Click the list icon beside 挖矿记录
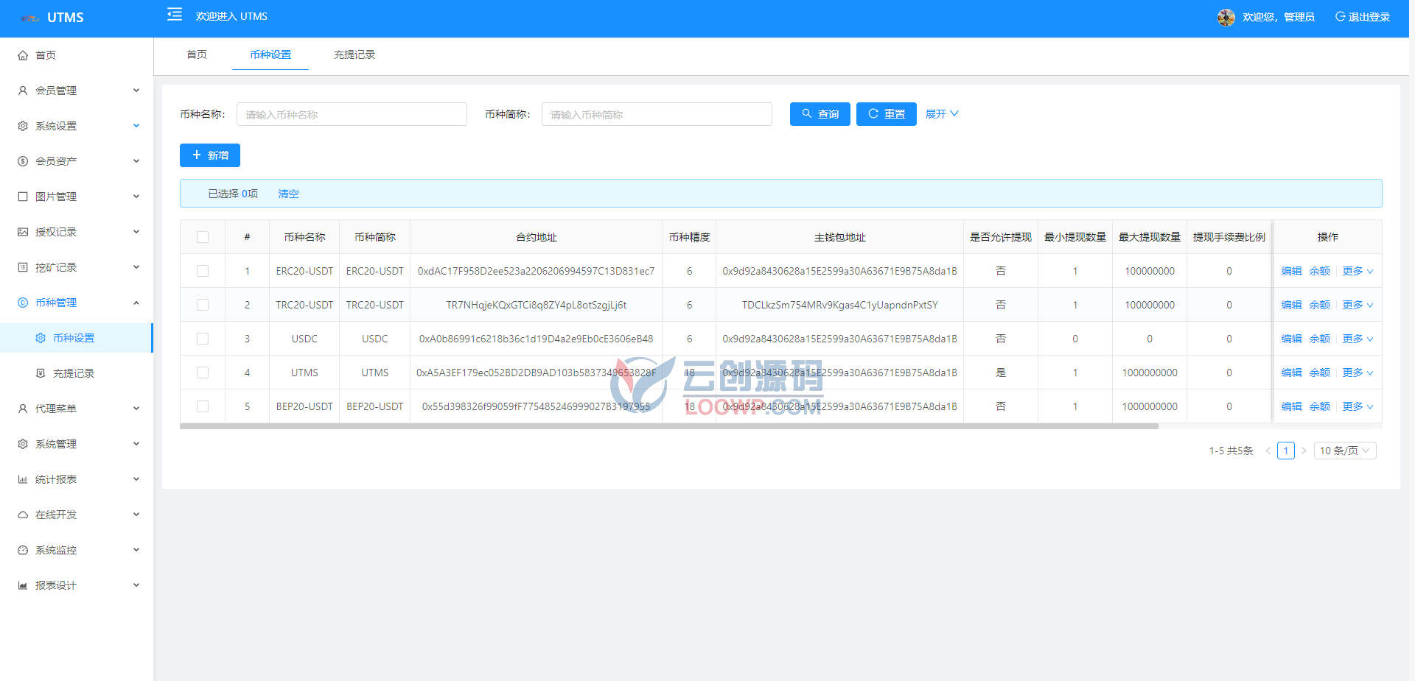This screenshot has width=1415, height=681. point(23,267)
